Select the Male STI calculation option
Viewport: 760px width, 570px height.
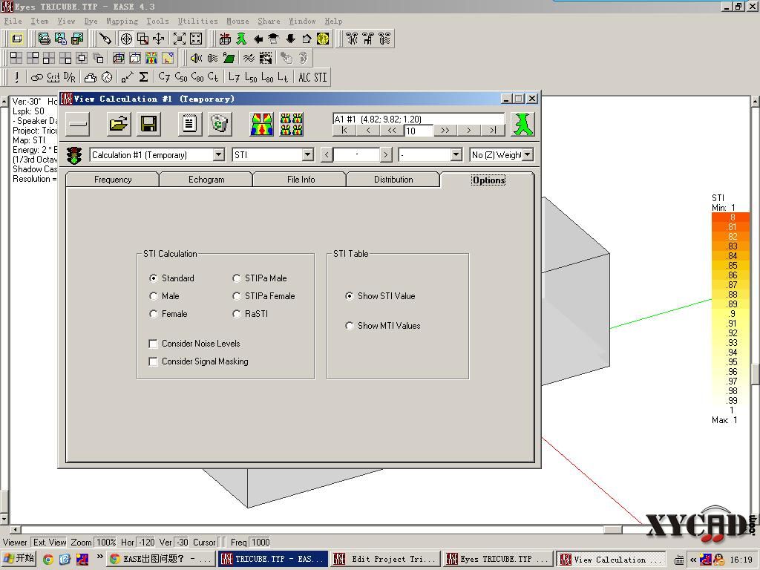(164, 296)
